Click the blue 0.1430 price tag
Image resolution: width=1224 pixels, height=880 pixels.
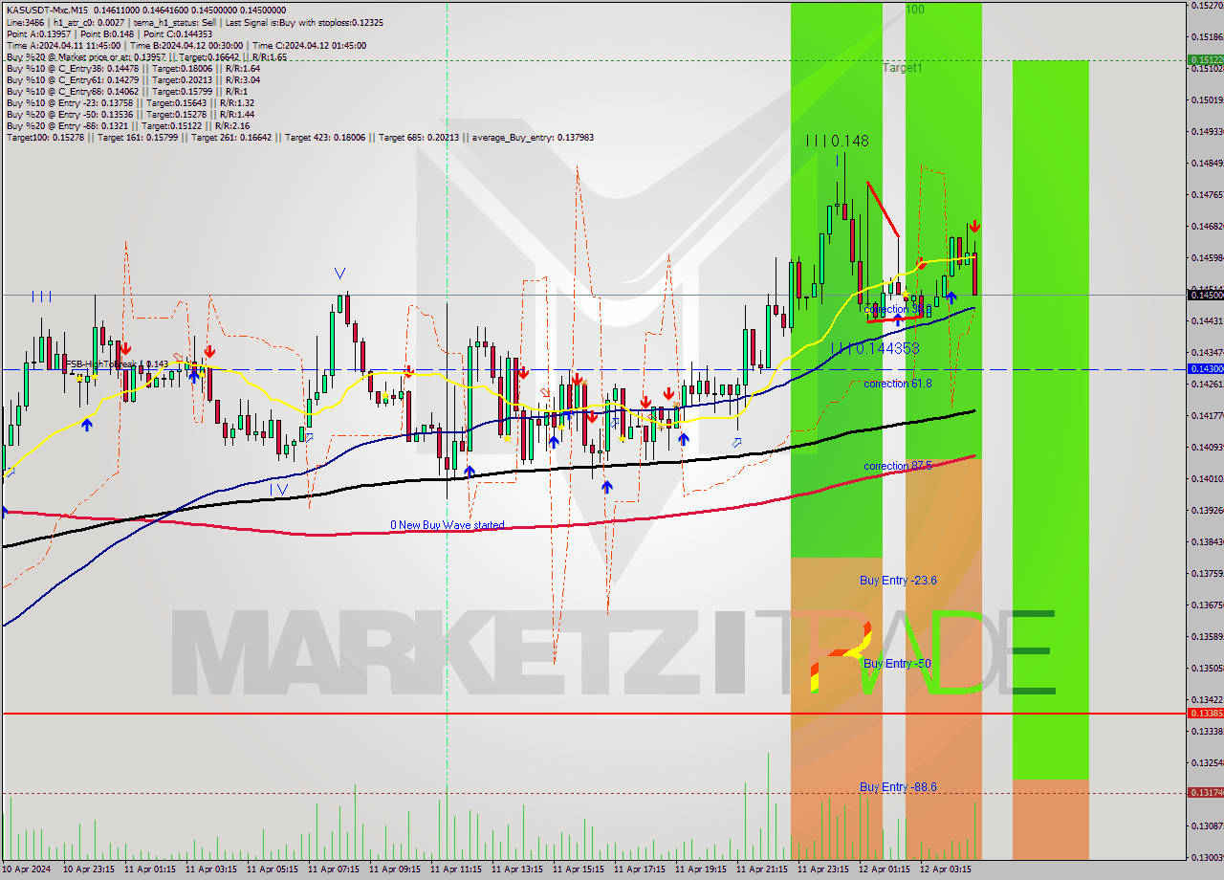coord(1204,368)
